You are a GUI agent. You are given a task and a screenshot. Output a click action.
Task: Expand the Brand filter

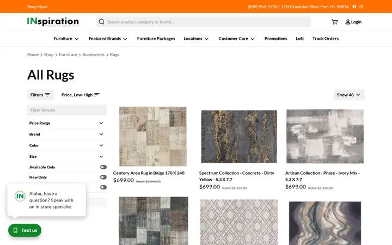click(x=67, y=134)
